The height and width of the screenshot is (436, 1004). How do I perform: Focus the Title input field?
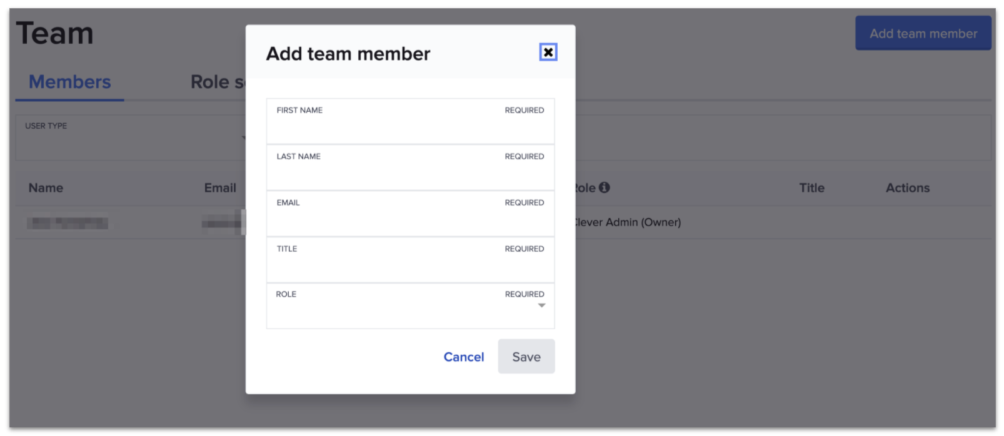pos(410,265)
